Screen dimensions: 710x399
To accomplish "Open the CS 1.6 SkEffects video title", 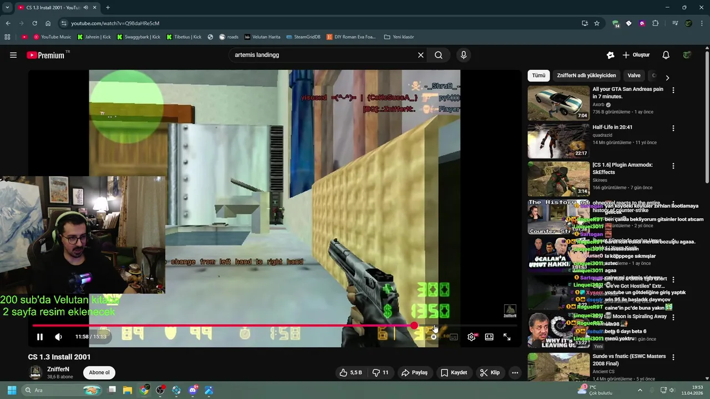I will (622, 168).
